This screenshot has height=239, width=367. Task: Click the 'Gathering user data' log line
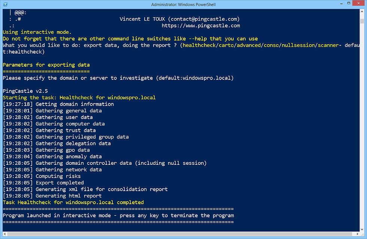pos(48,117)
